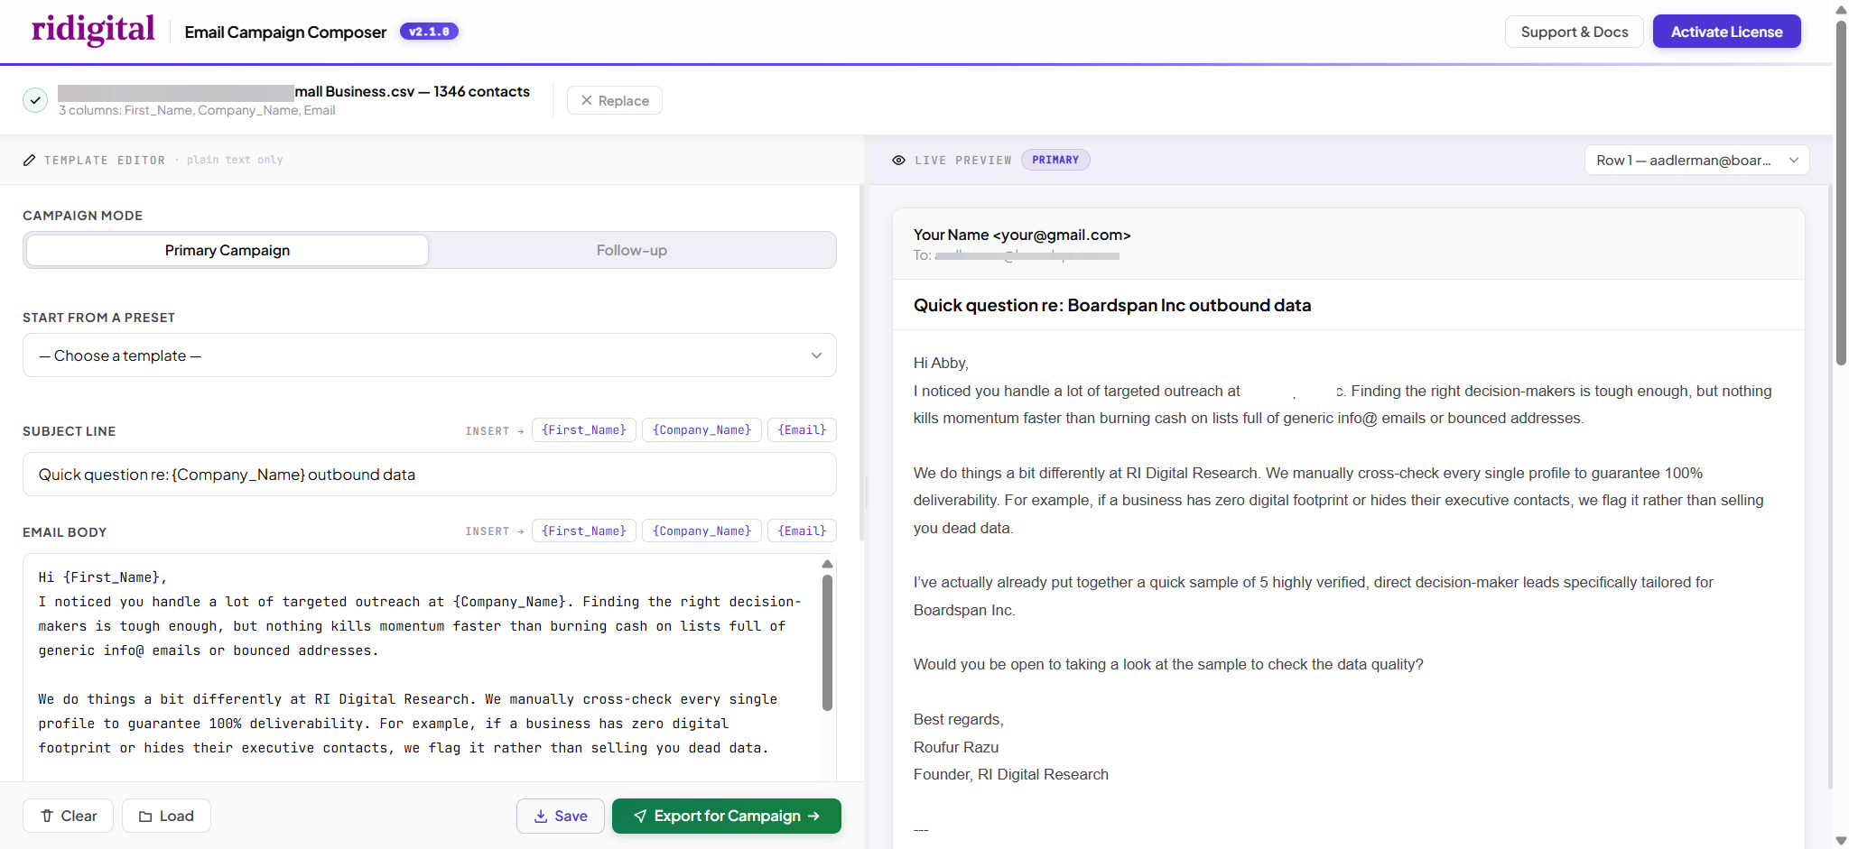Click the email body scrollbar thumb
Image resolution: width=1849 pixels, height=849 pixels.
click(827, 643)
